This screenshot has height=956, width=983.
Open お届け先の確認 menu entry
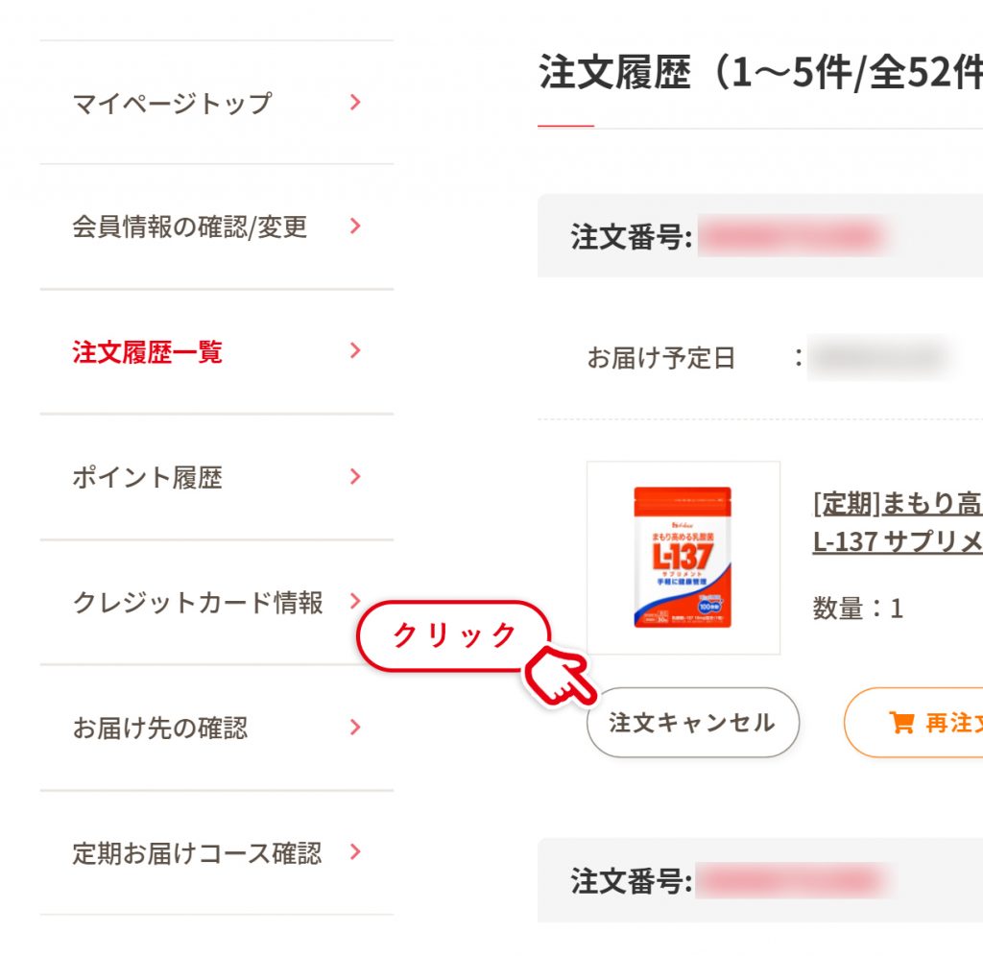click(x=216, y=728)
